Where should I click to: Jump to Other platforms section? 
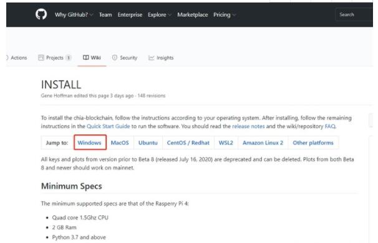pyautogui.click(x=313, y=142)
